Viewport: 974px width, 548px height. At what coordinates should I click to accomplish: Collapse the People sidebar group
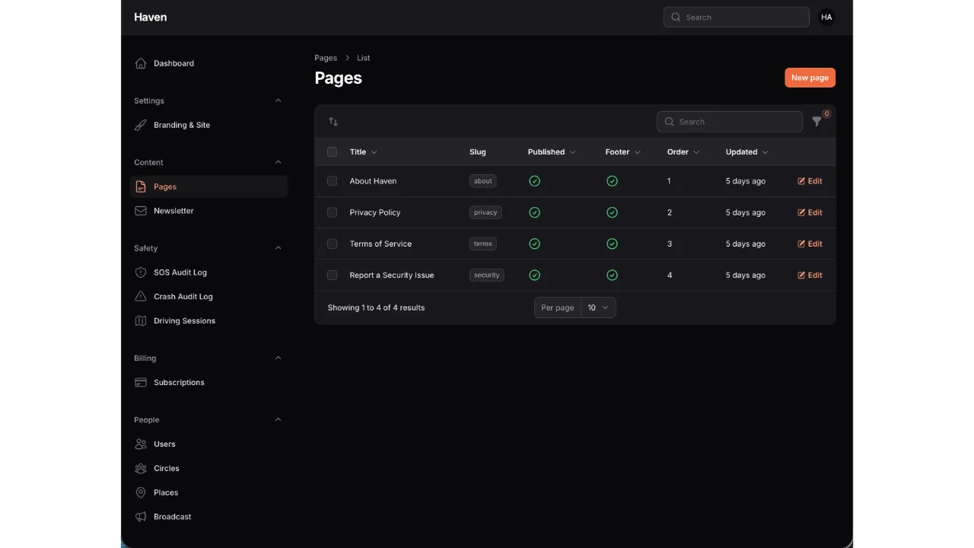pyautogui.click(x=278, y=419)
